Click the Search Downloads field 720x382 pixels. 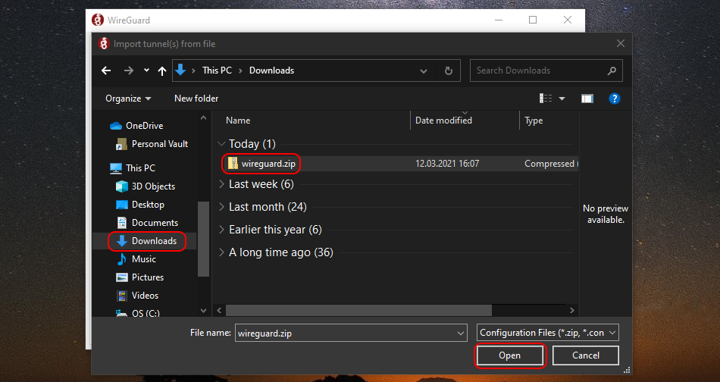538,70
